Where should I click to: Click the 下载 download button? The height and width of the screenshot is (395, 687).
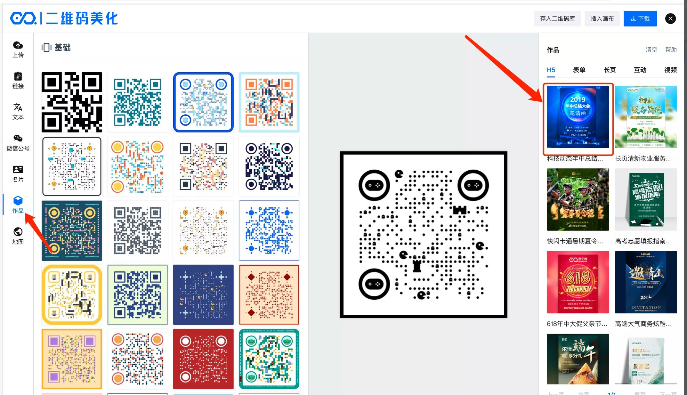tap(640, 19)
